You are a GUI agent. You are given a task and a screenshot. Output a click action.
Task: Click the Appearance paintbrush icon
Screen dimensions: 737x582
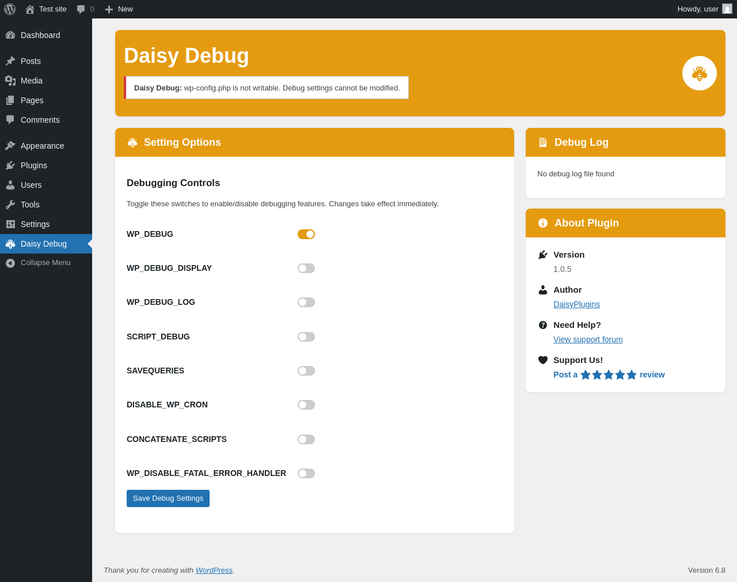tap(10, 146)
